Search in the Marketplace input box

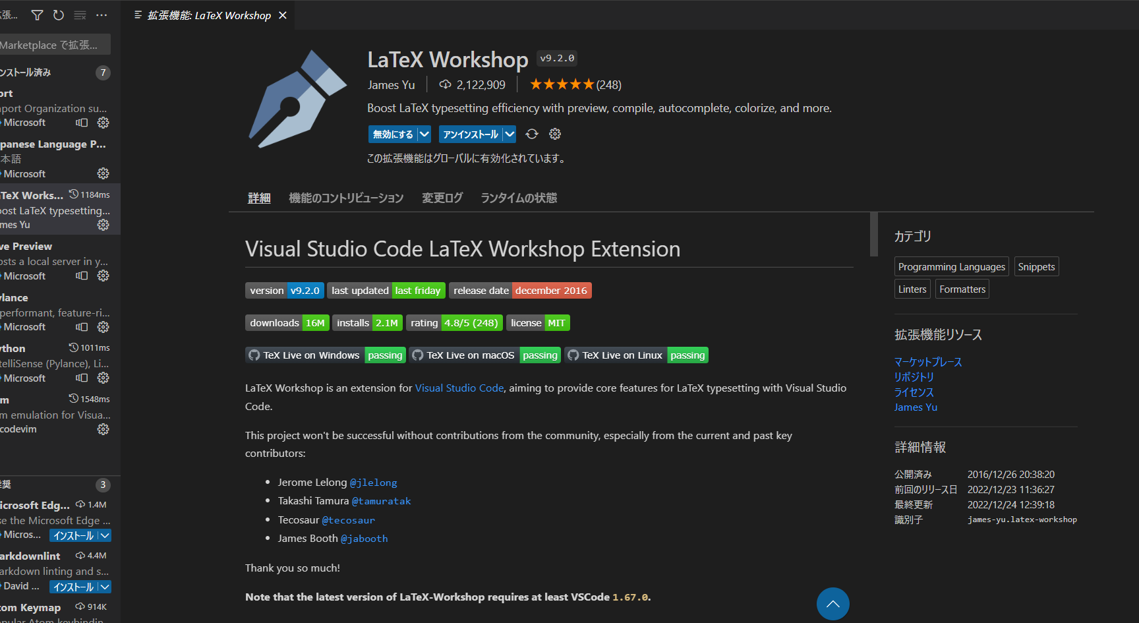point(55,45)
